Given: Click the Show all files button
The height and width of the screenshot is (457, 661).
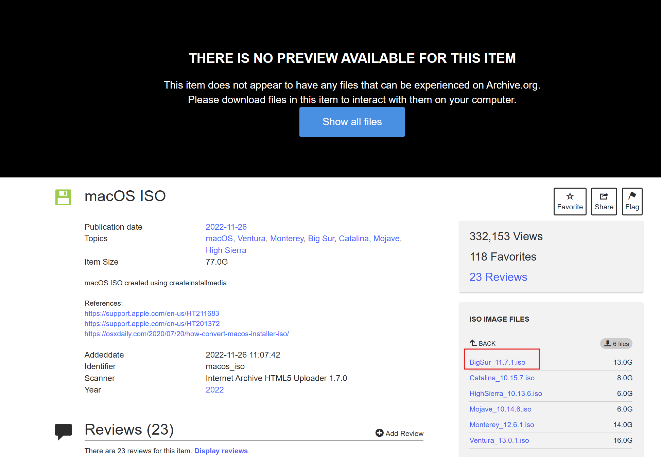Looking at the screenshot, I should click(352, 122).
